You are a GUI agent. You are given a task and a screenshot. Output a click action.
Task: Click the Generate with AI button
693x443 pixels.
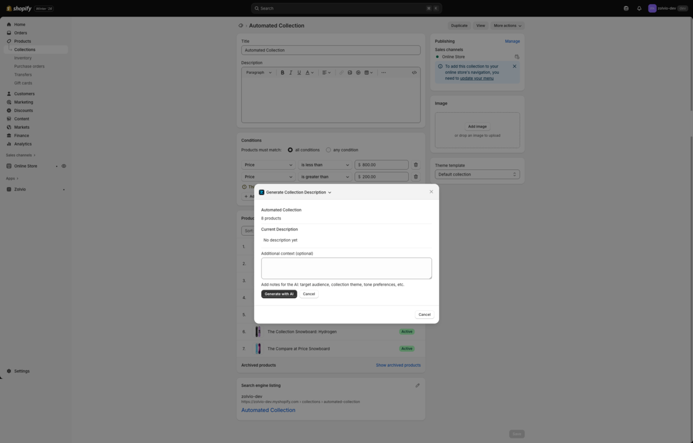pyautogui.click(x=279, y=294)
